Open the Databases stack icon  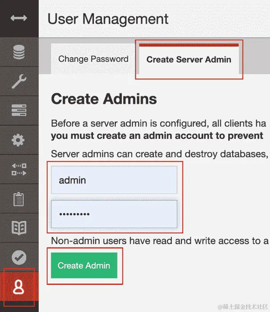19,52
